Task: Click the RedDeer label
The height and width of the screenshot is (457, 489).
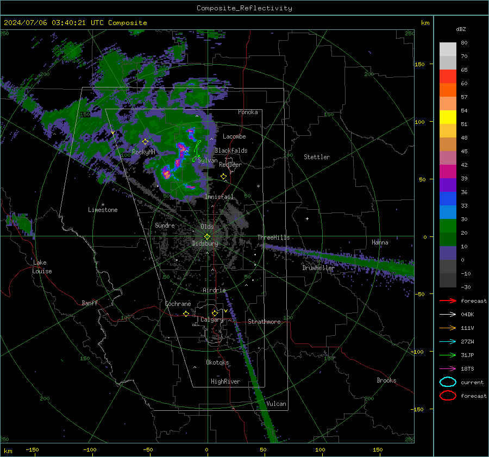Action: click(x=230, y=165)
